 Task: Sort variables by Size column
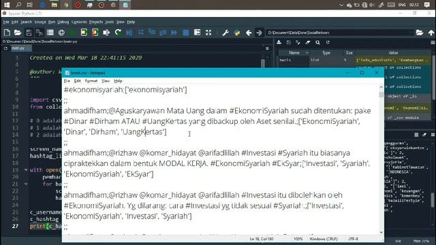349,52
